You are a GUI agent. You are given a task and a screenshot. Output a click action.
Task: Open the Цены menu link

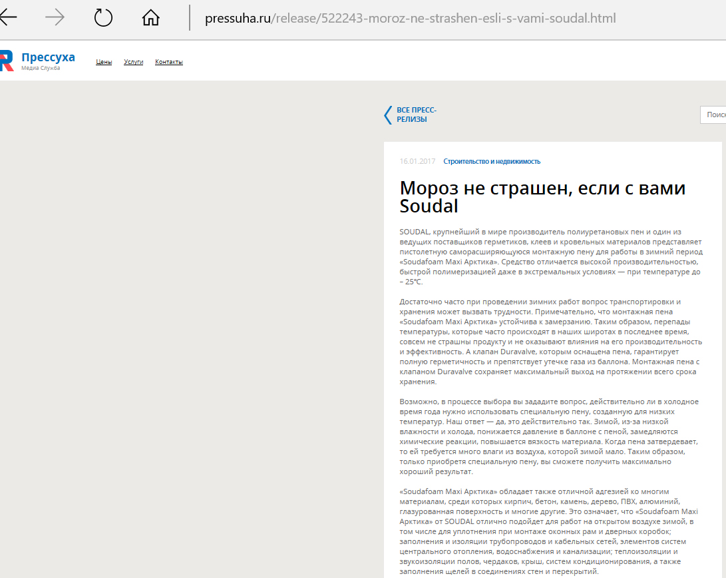pos(104,62)
